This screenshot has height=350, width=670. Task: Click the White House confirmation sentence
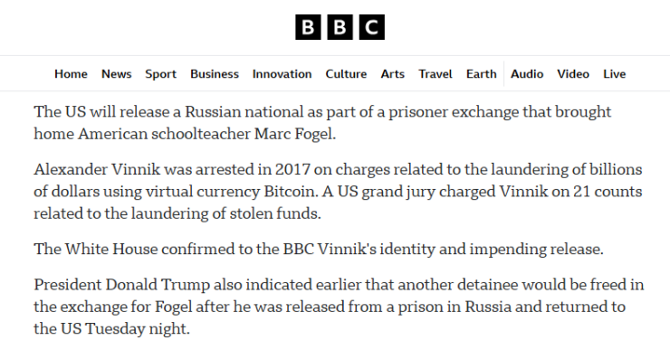coord(319,249)
